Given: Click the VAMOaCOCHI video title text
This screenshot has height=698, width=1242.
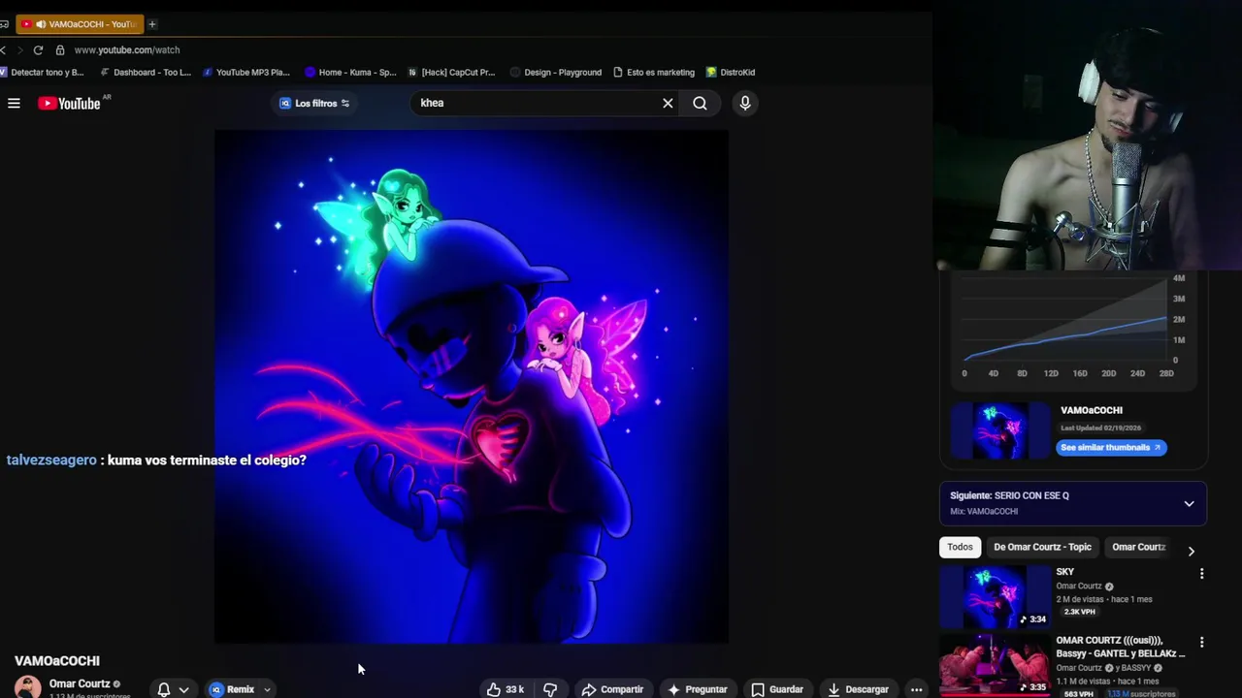Looking at the screenshot, I should 57,661.
